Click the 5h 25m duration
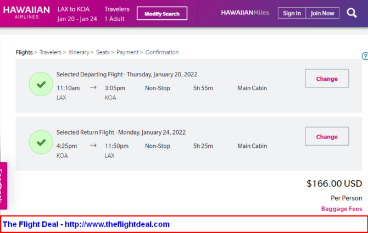This screenshot has width=368, height=233. coord(203,146)
